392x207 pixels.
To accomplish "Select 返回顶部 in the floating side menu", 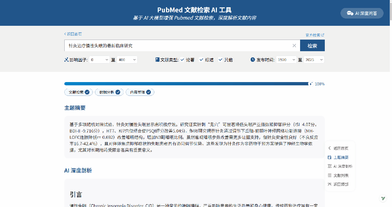I will [338, 184].
